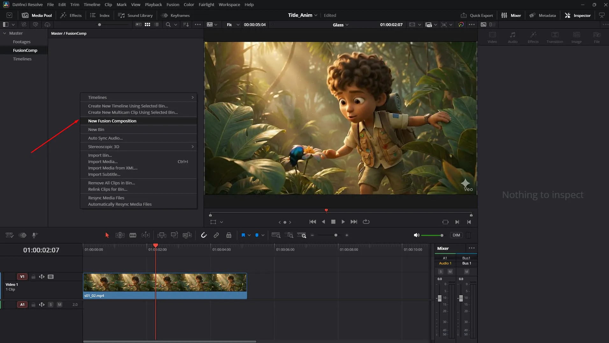Toggle the Inspector panel button

tap(578, 15)
